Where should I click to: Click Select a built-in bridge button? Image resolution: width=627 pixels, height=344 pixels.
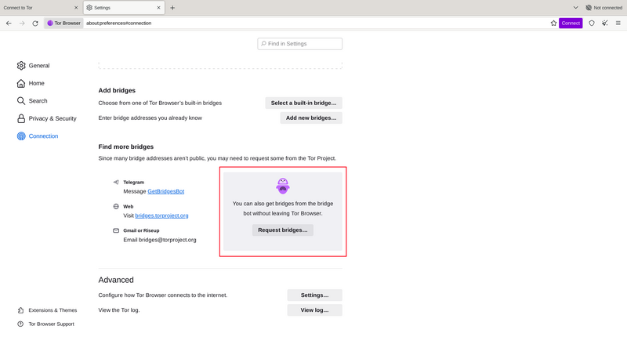pos(303,103)
